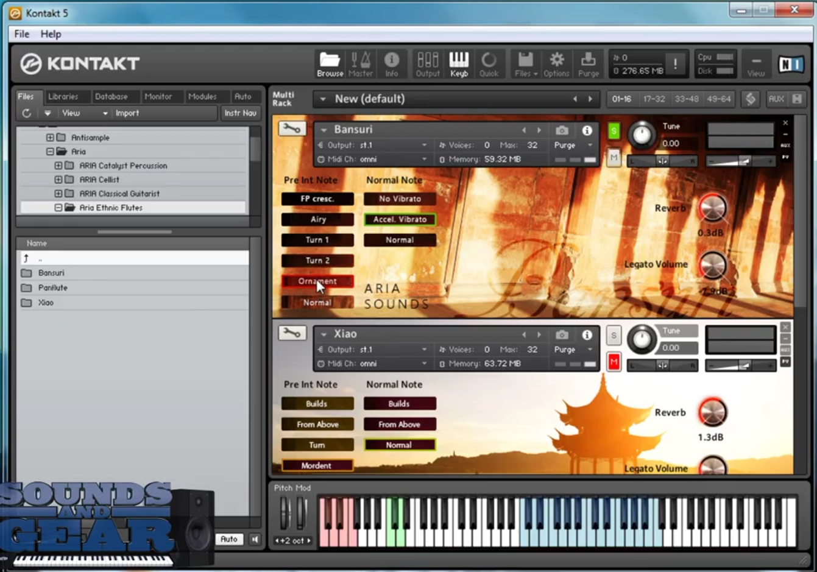
Task: Switch to the Libraries tab
Action: tap(63, 96)
